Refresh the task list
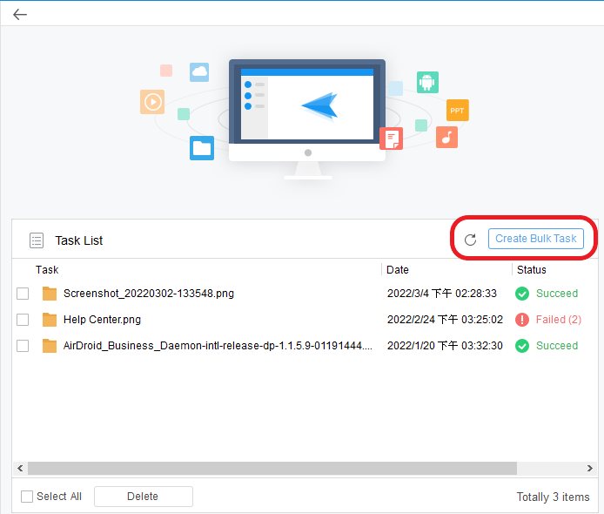Image resolution: width=604 pixels, height=514 pixels. click(x=470, y=240)
